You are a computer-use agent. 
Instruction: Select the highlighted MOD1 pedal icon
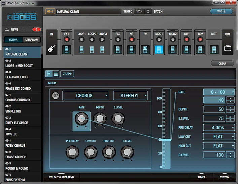click(x=159, y=50)
